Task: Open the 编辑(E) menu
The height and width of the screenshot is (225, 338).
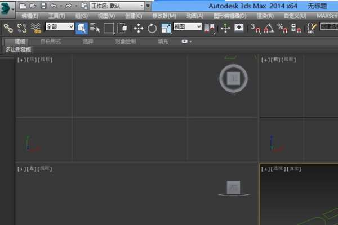Action: pyautogui.click(x=30, y=16)
